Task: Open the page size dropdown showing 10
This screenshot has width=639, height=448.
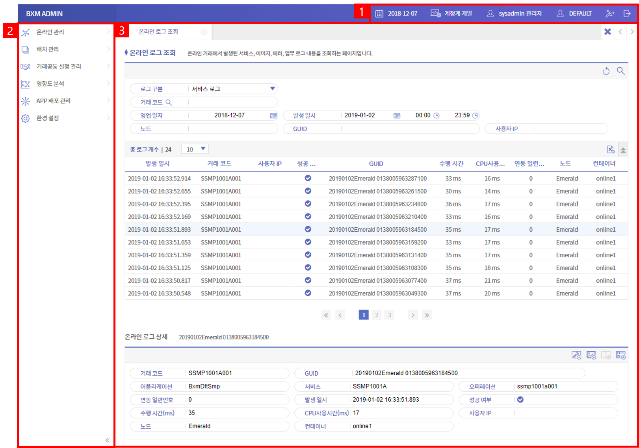Action: pos(195,149)
